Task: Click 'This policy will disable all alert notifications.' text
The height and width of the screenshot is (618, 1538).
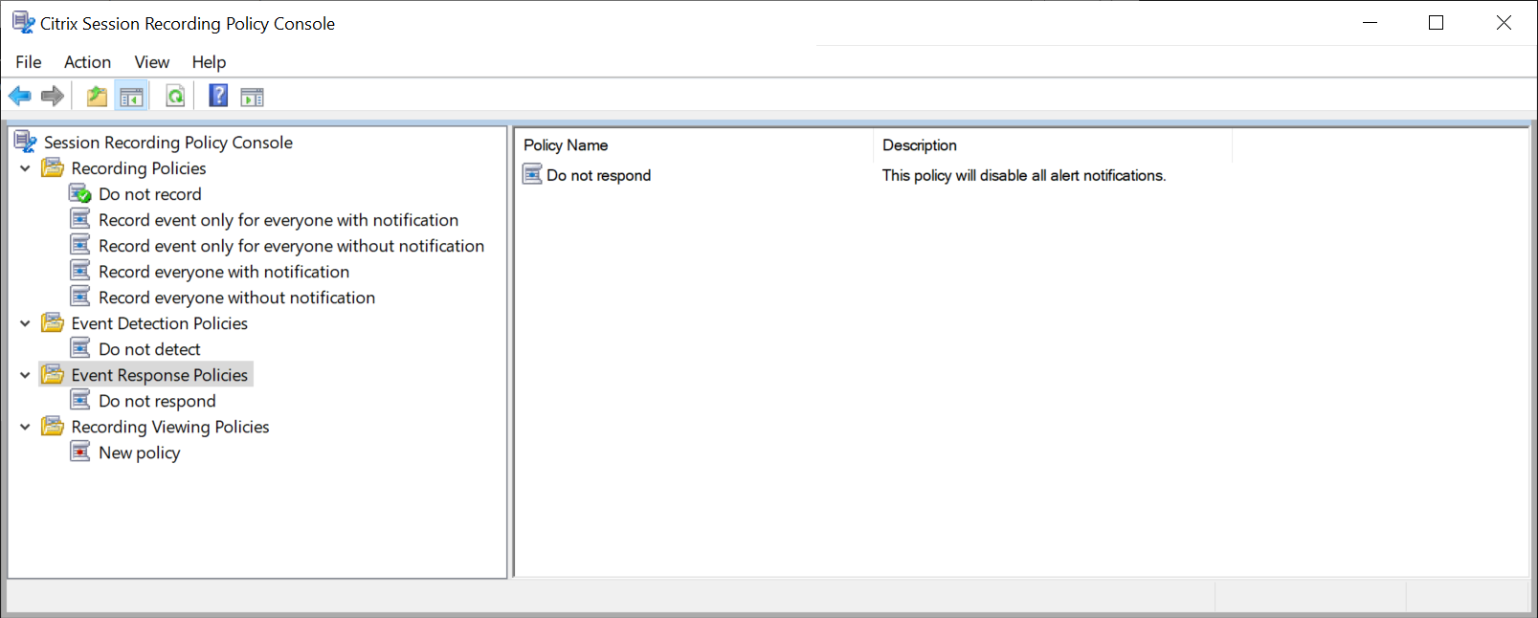Action: click(1024, 175)
